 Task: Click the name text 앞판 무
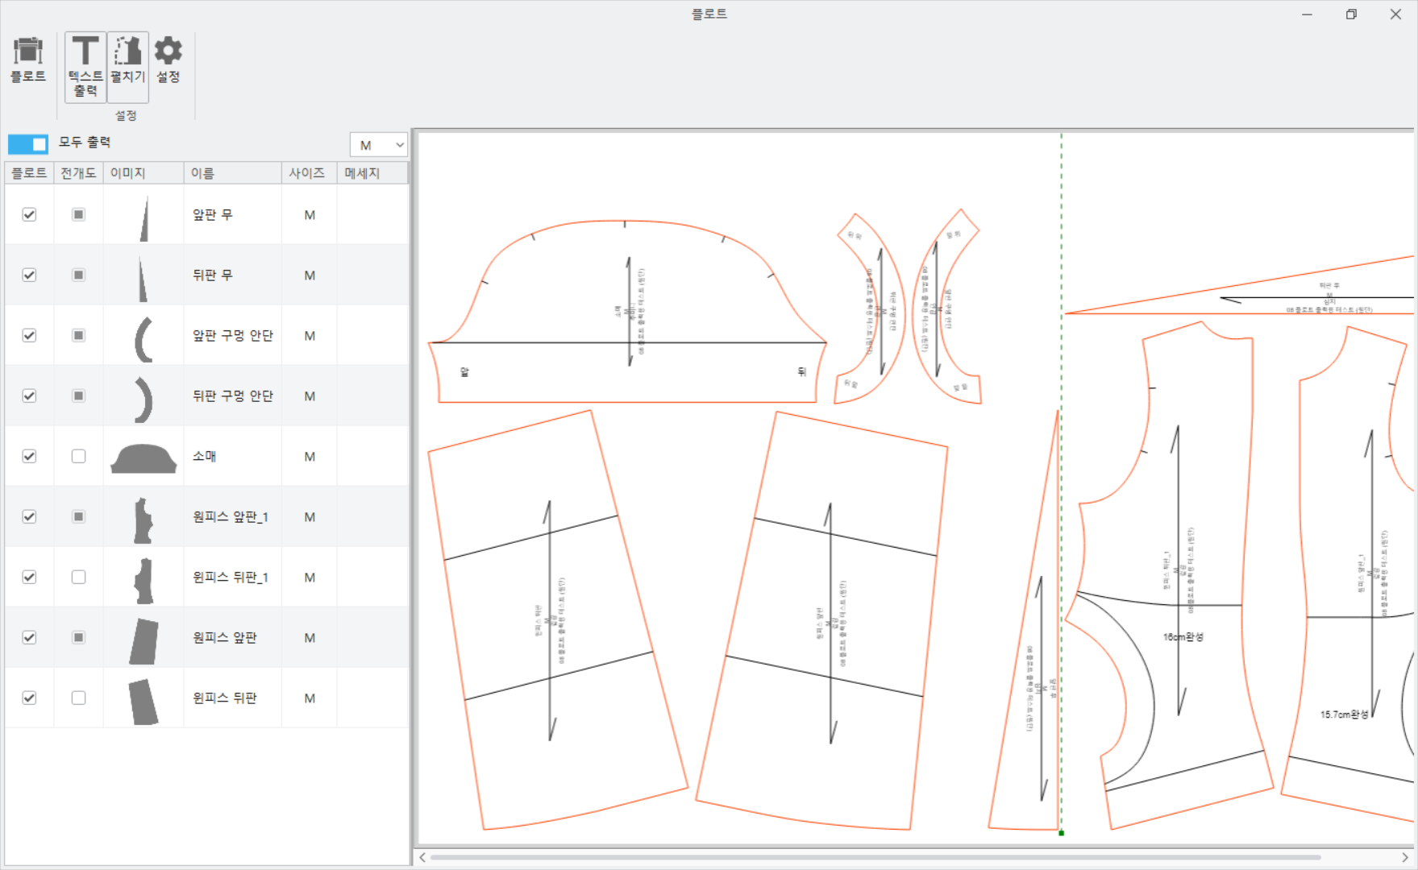click(213, 214)
